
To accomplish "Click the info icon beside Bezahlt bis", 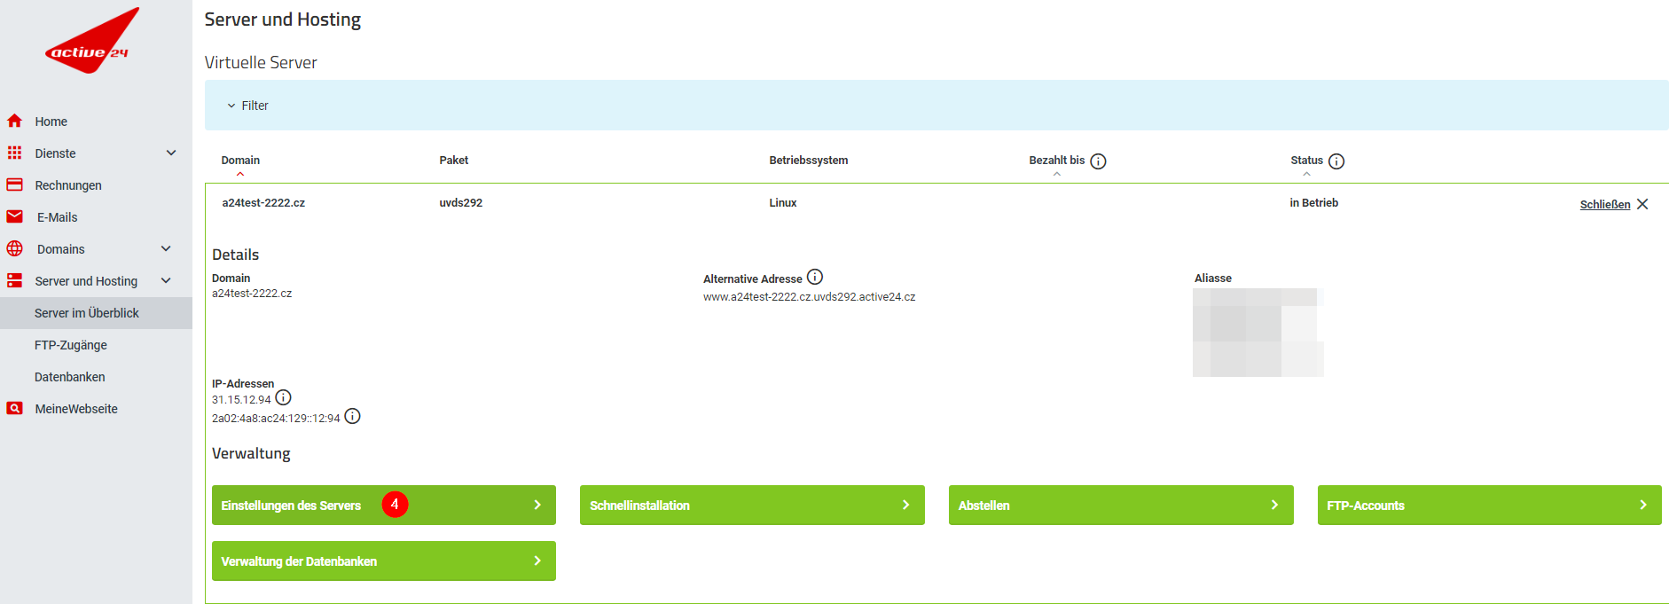I will [1098, 161].
